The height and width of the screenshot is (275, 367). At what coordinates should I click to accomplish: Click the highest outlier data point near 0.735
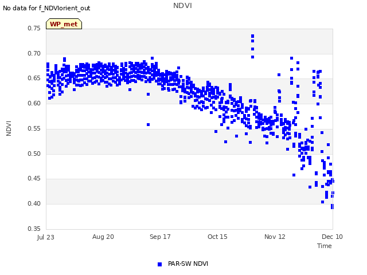(252, 36)
